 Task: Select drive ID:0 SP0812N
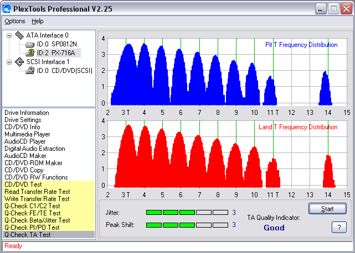tap(57, 44)
